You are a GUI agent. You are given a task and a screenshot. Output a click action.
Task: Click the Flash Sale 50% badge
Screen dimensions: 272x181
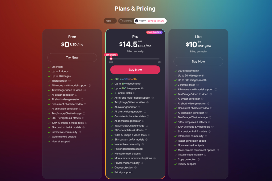[154, 32]
